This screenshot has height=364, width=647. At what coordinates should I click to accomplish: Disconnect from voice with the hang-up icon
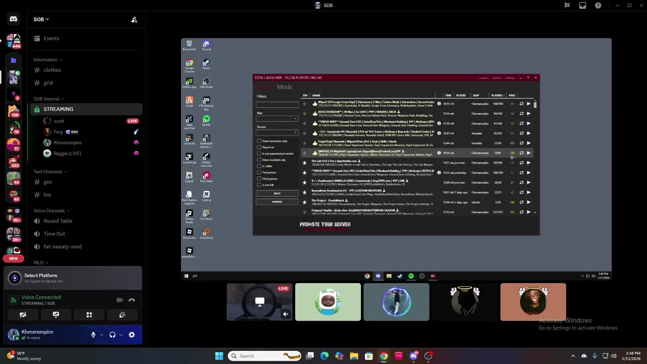[132, 300]
